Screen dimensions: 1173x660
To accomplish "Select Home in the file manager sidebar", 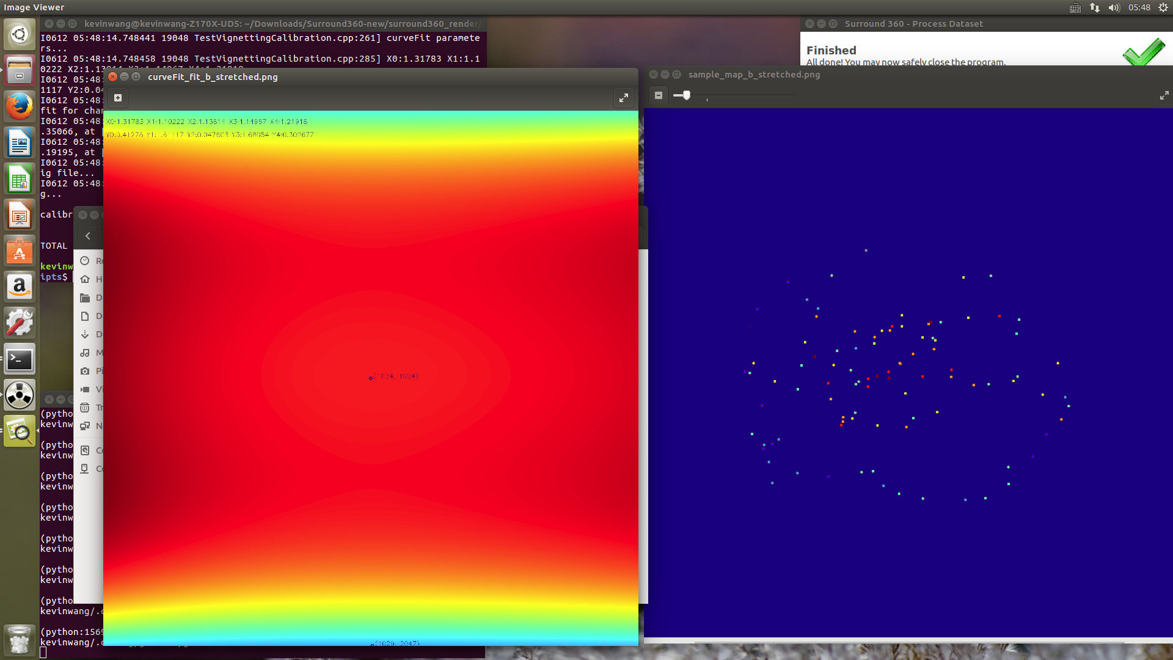I will [85, 279].
